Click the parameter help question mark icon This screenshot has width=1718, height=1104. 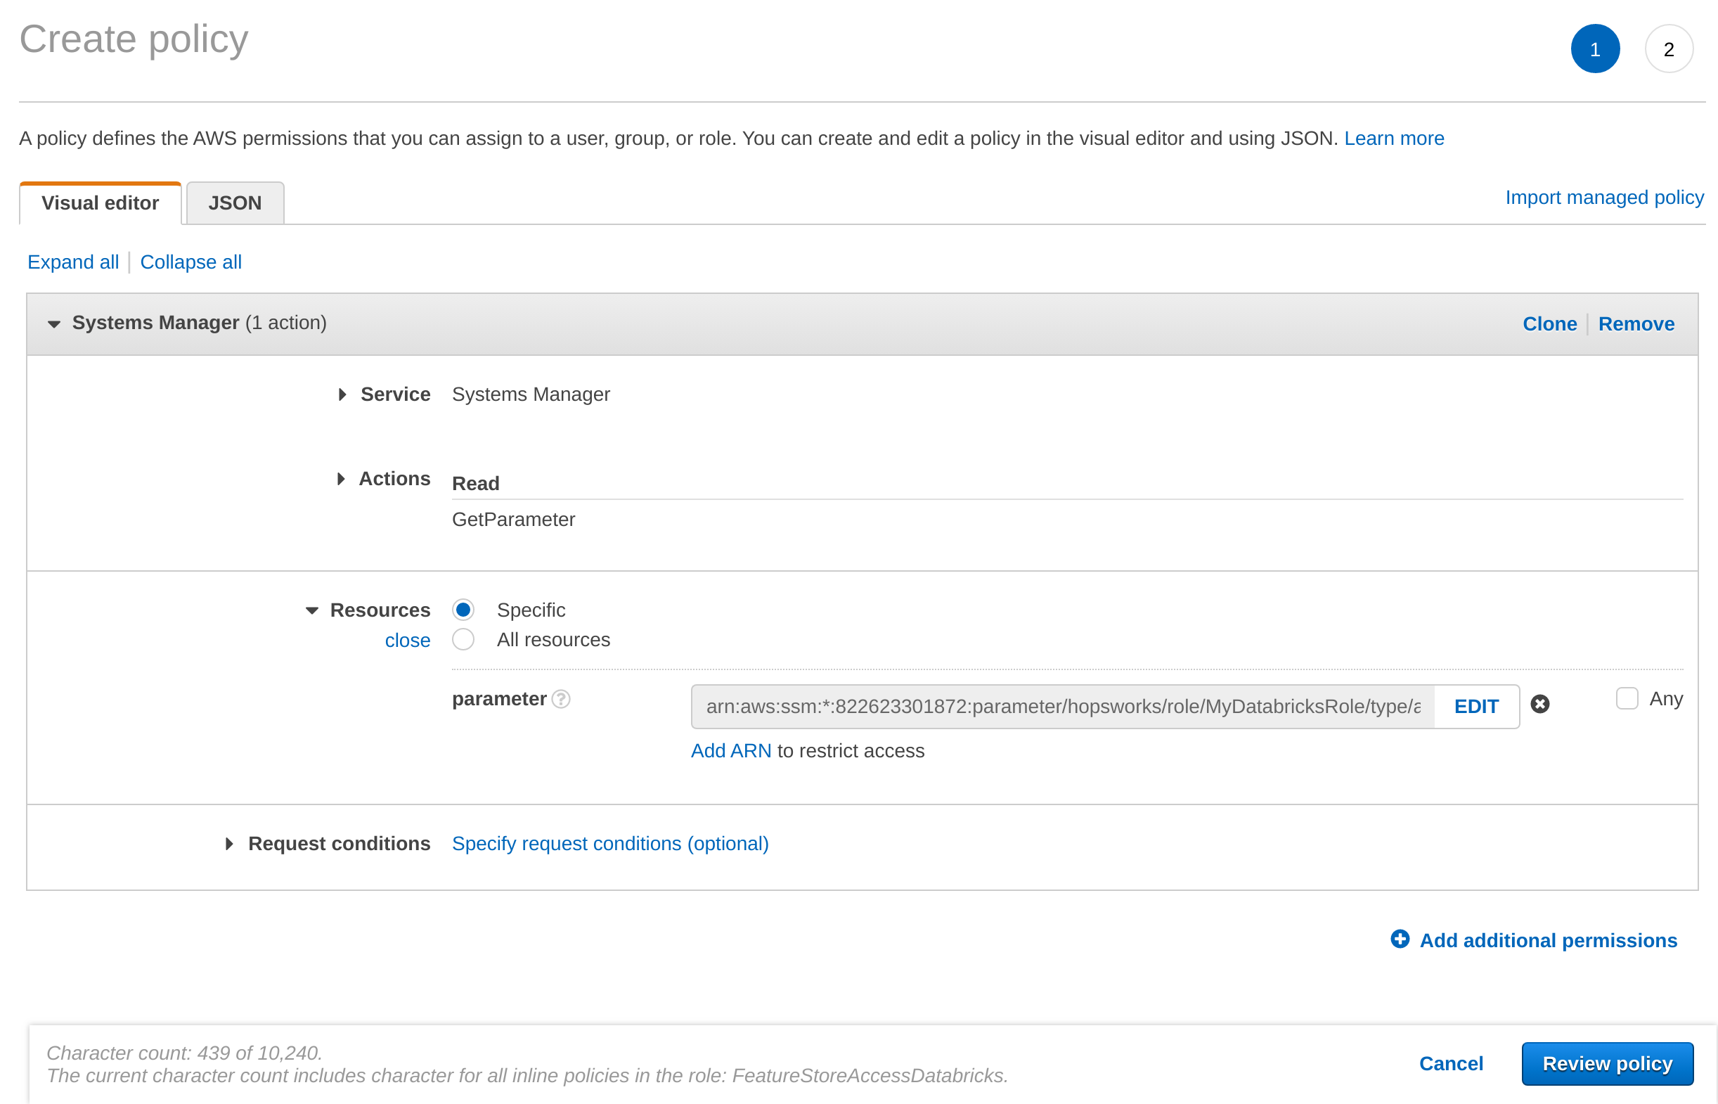[x=561, y=699]
